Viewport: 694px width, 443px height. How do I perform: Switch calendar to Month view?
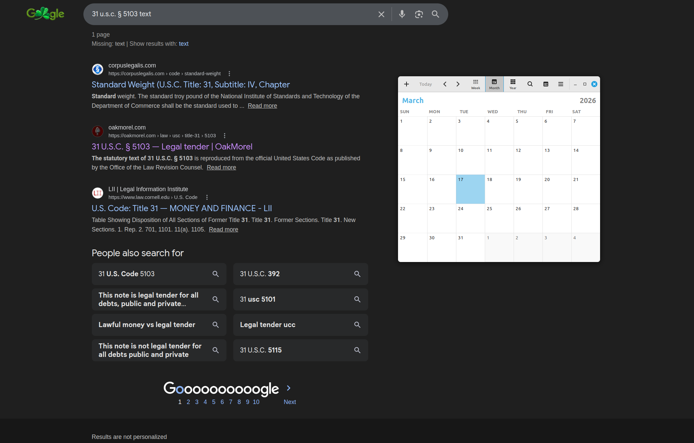click(x=494, y=84)
